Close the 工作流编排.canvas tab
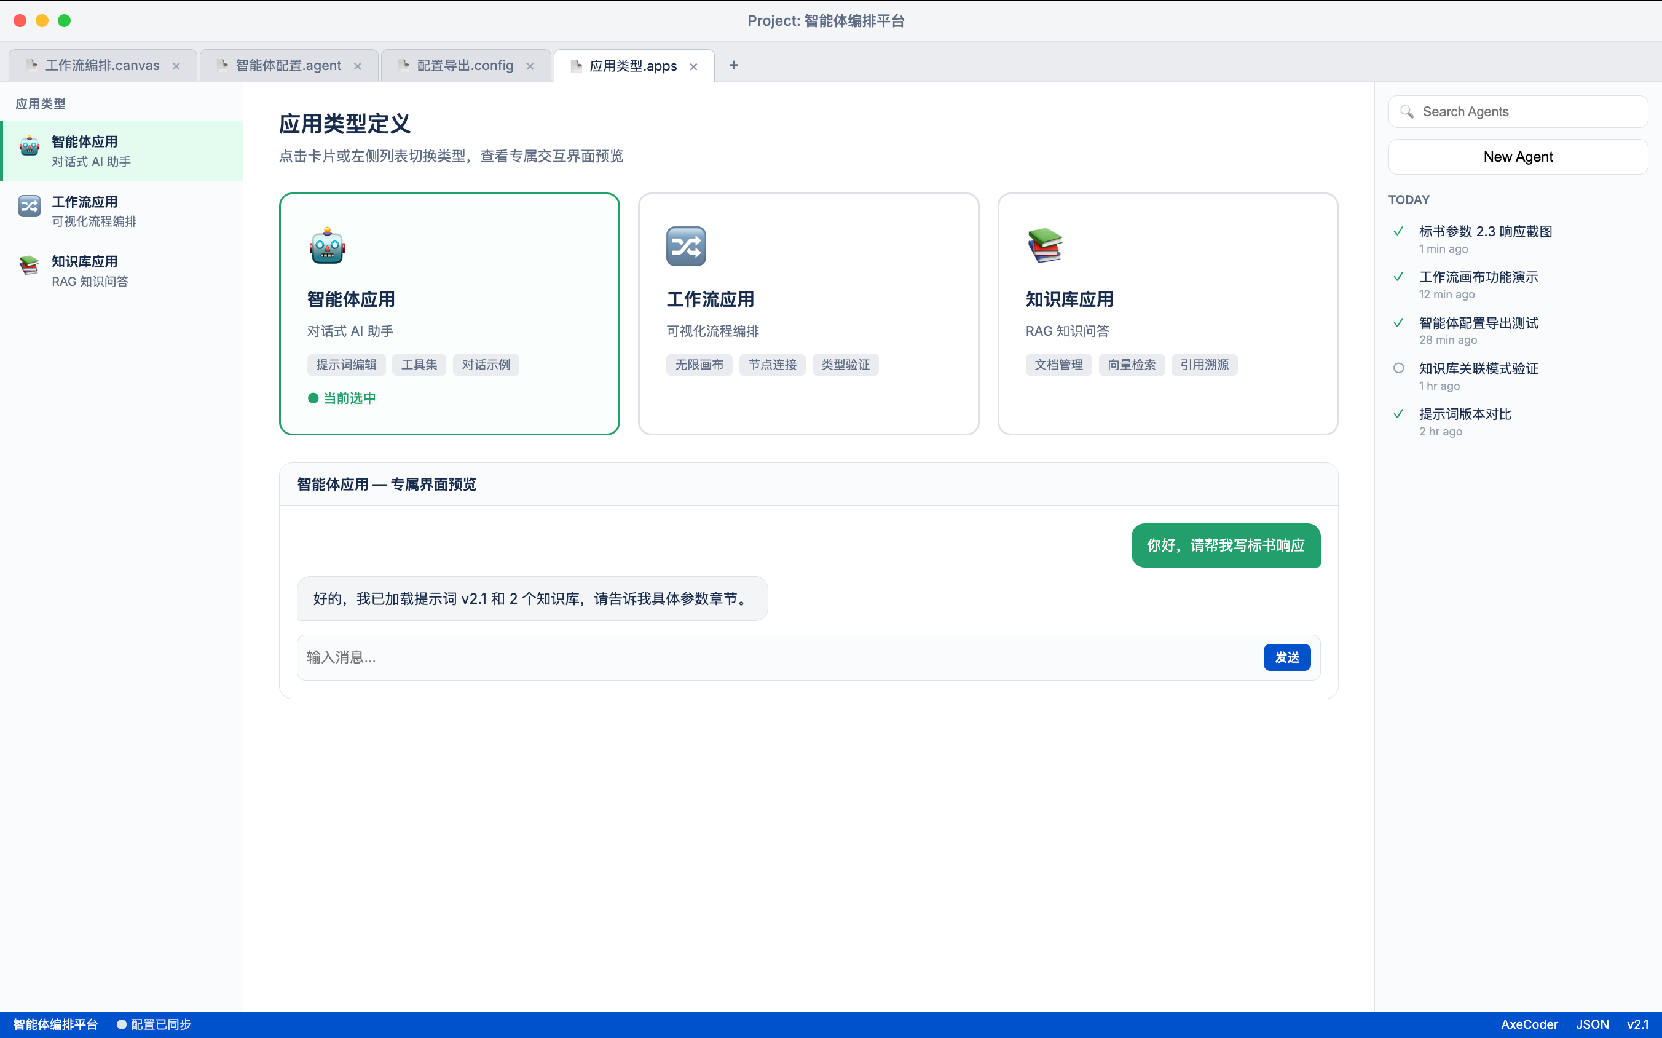 [x=176, y=66]
